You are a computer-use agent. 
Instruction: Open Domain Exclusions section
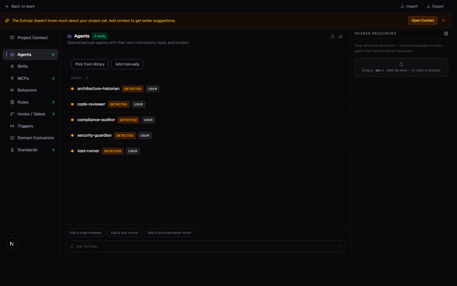point(30,138)
